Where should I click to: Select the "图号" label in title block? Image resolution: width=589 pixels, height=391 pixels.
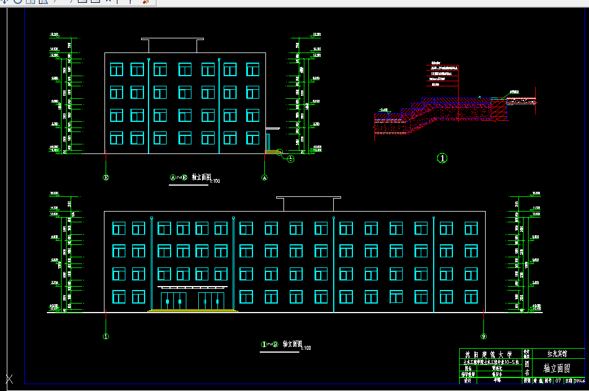[548, 380]
